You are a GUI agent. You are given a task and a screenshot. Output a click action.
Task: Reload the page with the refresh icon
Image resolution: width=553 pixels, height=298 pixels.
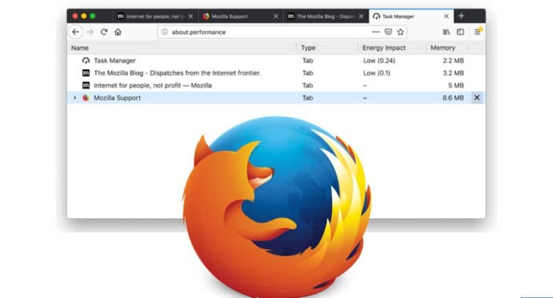pos(104,32)
